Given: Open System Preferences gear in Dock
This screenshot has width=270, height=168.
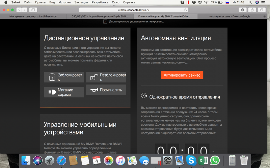Looking at the screenshot, I should point(167,161).
